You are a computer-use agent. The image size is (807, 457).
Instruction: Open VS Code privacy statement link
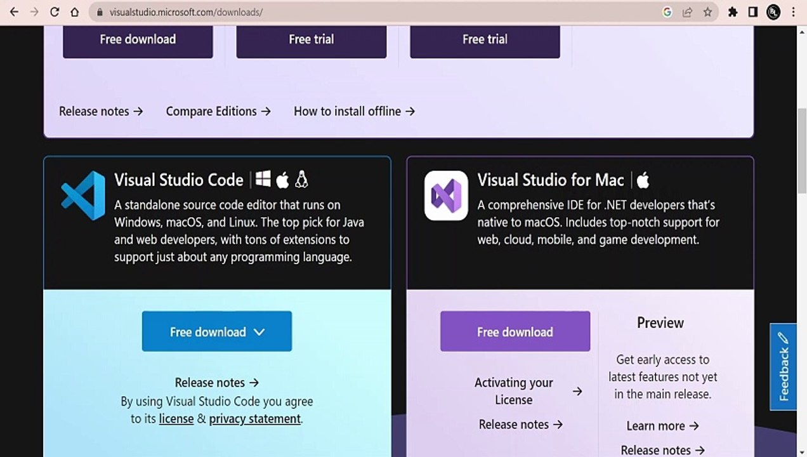255,419
